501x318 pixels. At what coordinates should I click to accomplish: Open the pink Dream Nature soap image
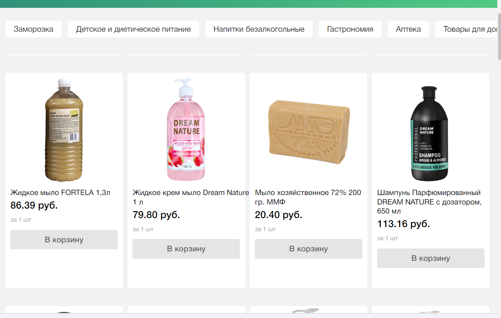pos(186,130)
